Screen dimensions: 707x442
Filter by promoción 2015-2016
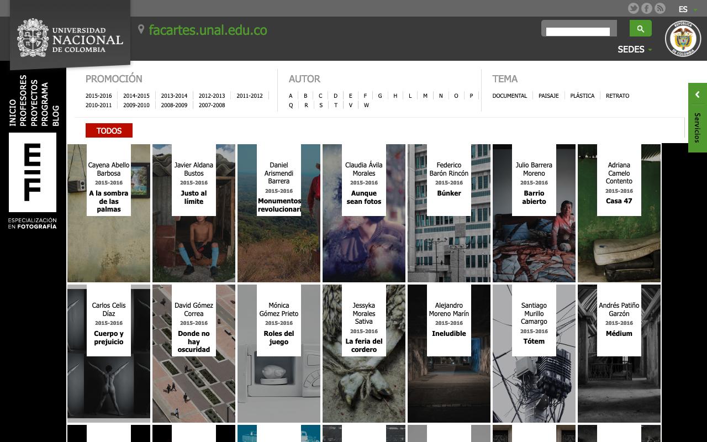click(98, 96)
